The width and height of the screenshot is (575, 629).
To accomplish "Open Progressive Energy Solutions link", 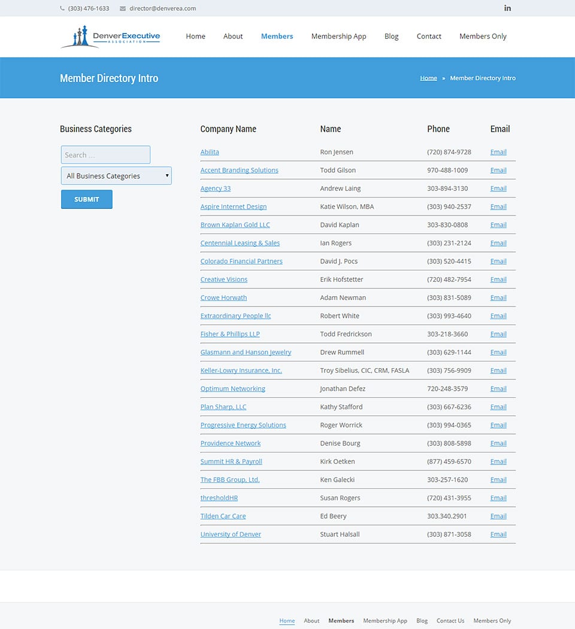I will (x=243, y=425).
